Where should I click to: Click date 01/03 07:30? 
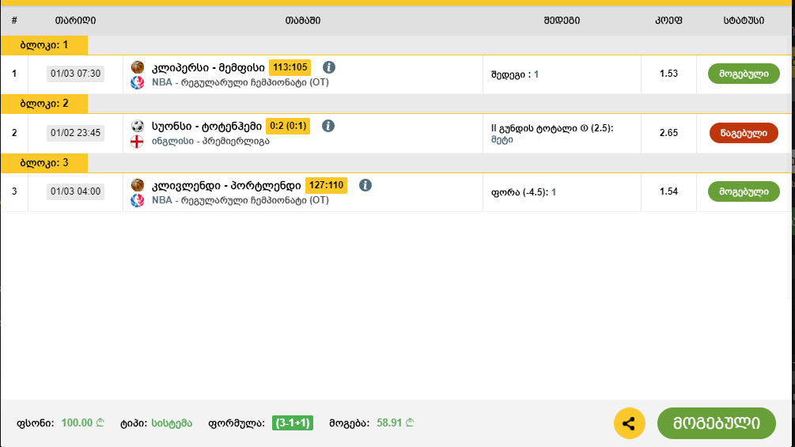click(76, 74)
